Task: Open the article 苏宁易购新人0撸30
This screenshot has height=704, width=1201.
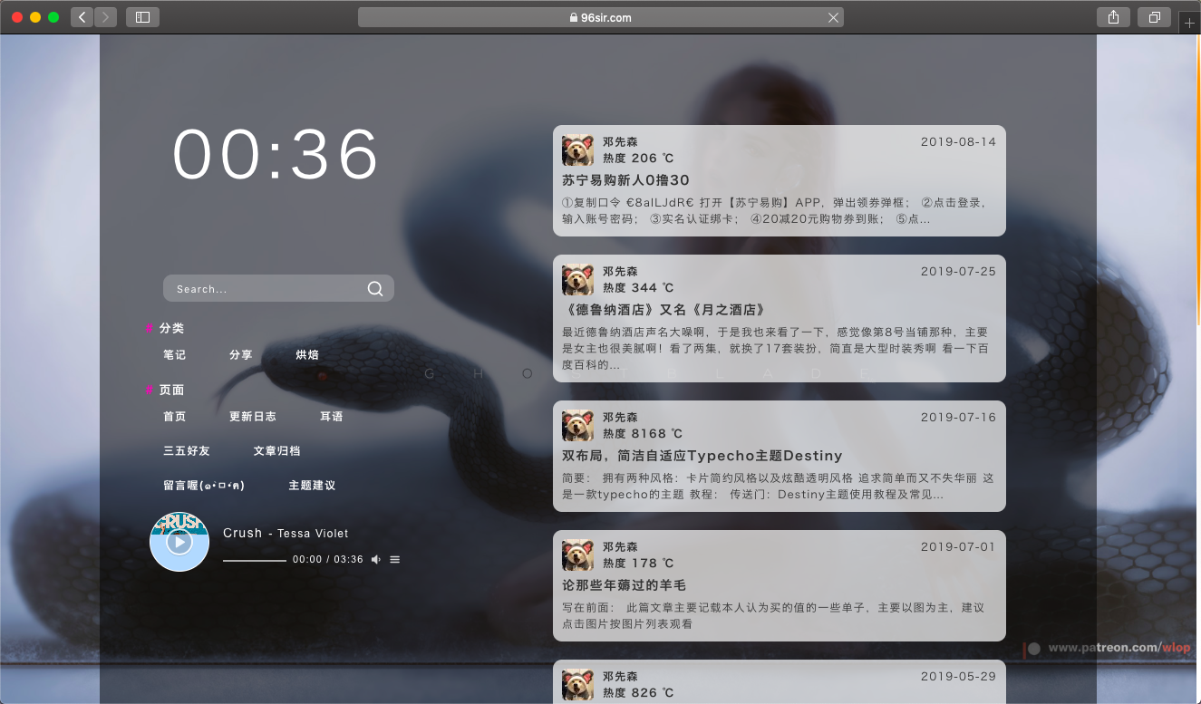Action: tap(627, 179)
